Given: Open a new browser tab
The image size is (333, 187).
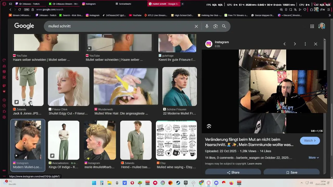Looking at the screenshot, I should [x=182, y=4].
